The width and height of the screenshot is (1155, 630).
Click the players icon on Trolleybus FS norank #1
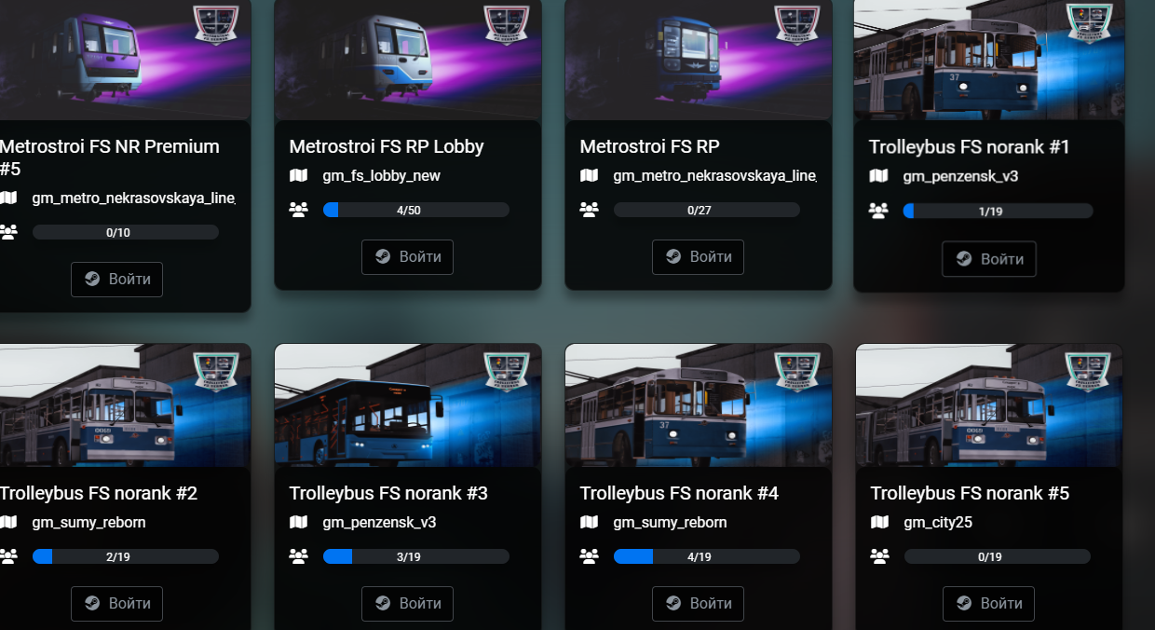(x=878, y=211)
